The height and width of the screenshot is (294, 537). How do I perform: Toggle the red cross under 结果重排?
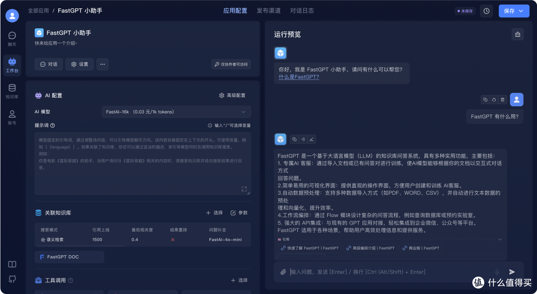(173, 239)
